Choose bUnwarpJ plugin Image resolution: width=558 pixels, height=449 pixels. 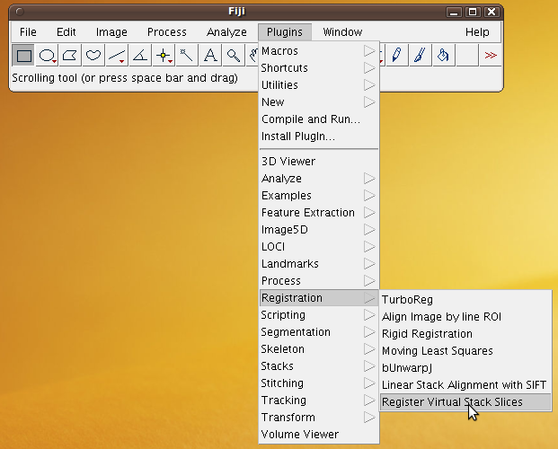tap(465, 368)
